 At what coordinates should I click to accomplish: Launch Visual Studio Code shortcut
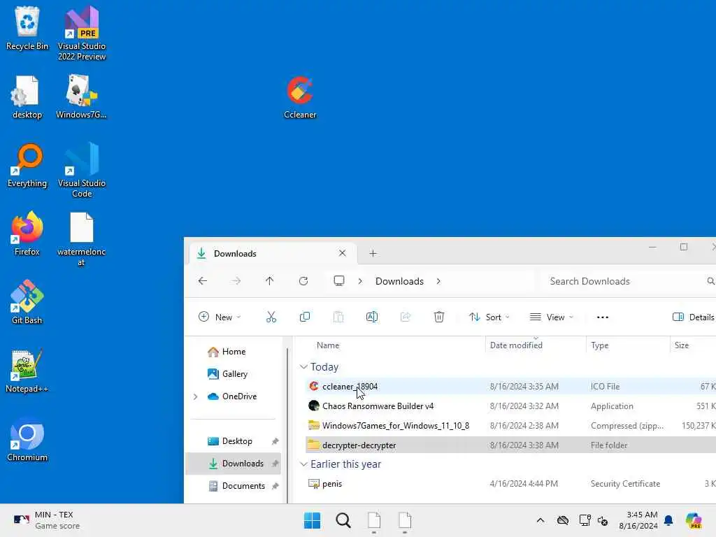82,170
